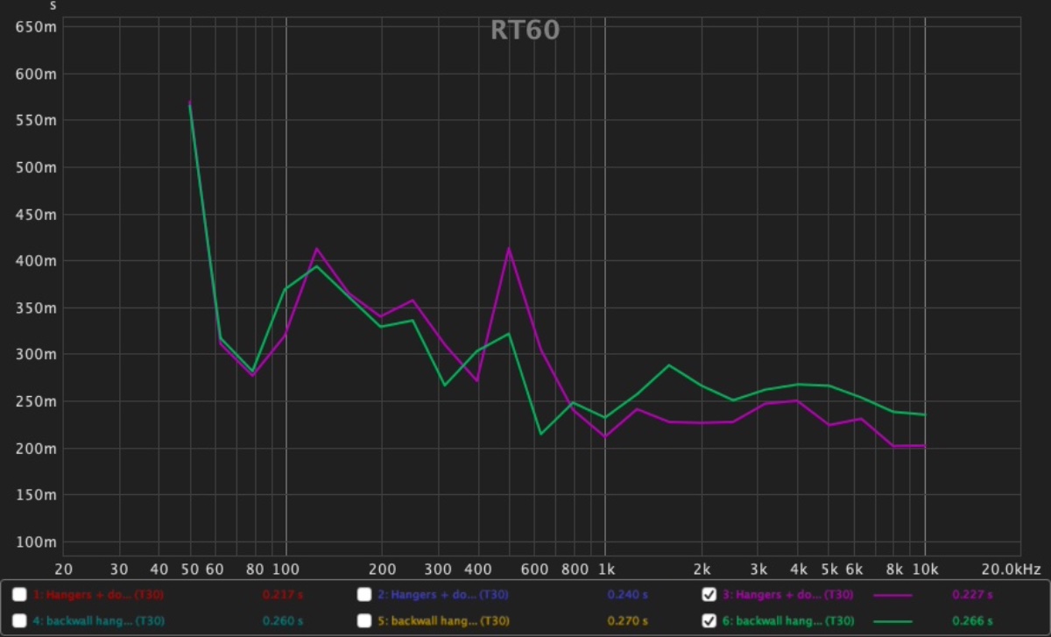The image size is (1051, 637).
Task: Uncheck trace 6 backwall hang checkbox
Action: 709,621
